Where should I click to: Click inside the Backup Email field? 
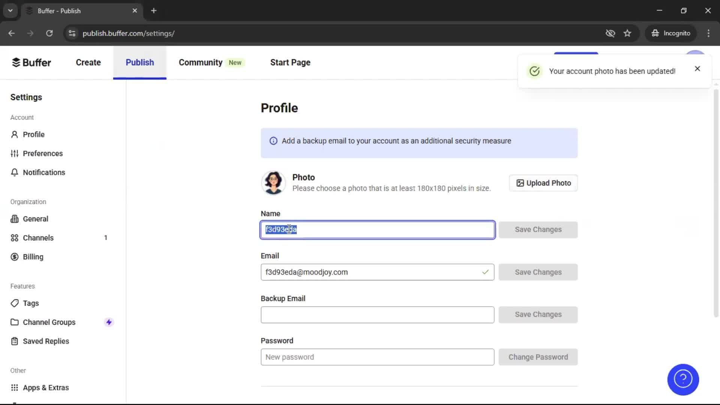[x=377, y=315]
